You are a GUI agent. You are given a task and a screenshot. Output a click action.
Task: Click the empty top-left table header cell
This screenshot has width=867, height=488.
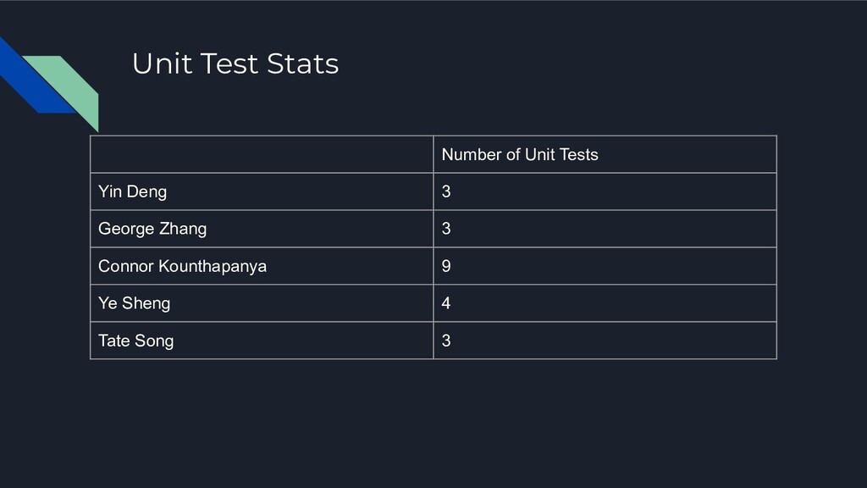261,154
